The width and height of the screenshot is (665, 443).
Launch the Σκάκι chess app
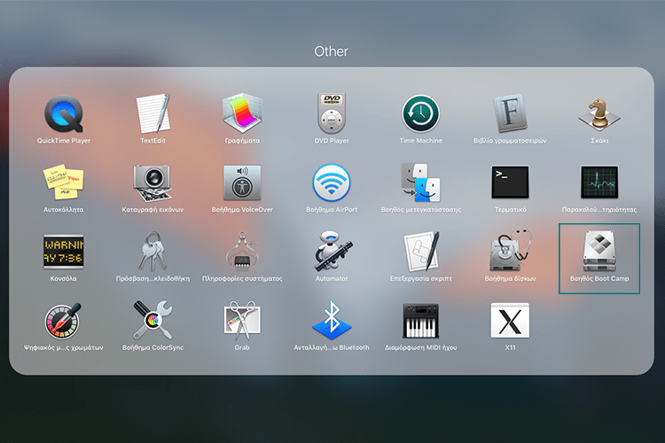[599, 113]
